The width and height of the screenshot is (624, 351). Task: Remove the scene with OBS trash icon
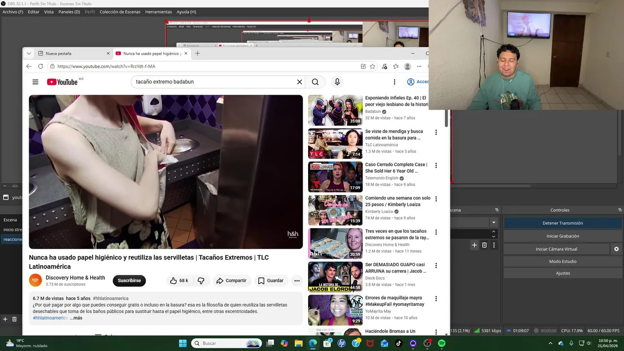click(14, 319)
